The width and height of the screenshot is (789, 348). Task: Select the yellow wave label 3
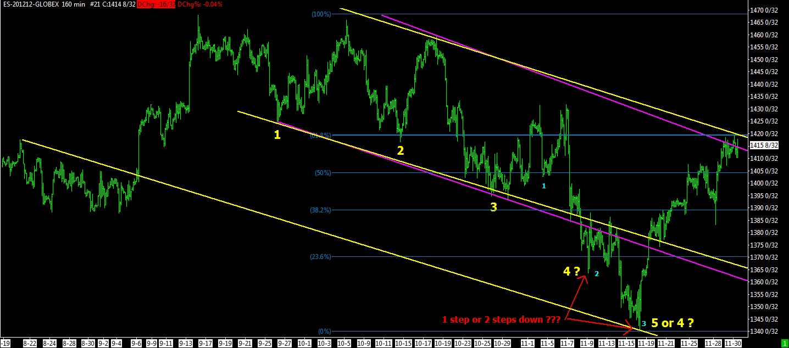click(493, 207)
